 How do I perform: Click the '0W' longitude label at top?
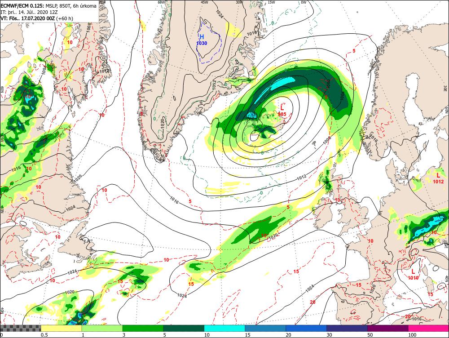click(x=304, y=2)
